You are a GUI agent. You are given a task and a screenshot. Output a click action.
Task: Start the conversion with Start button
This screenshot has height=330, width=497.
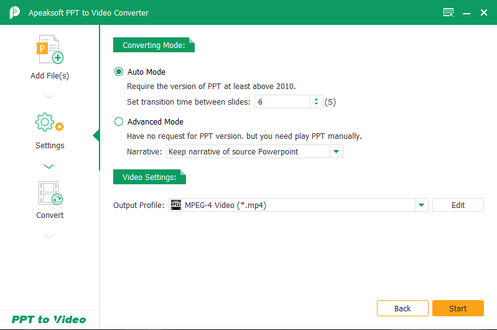pyautogui.click(x=458, y=308)
